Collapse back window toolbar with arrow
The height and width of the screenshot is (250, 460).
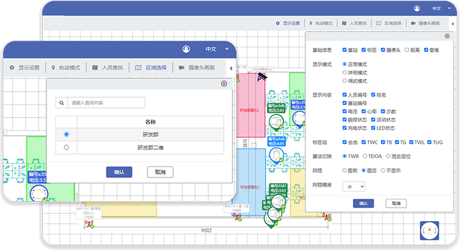coord(453,24)
